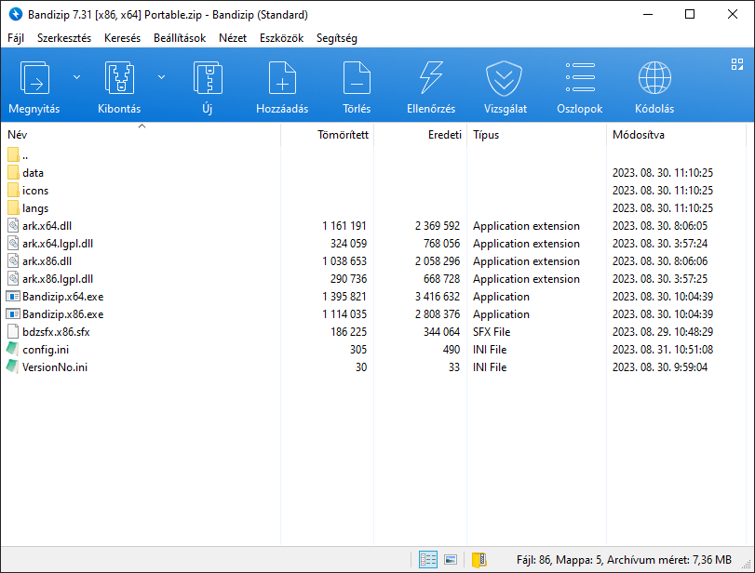Toggle the archive folder icon in status bar

(x=479, y=559)
